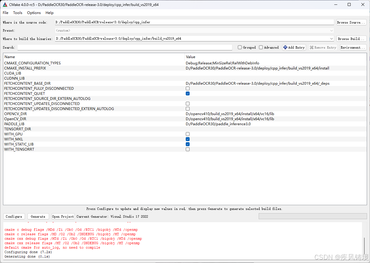This screenshot has width=370, height=263.
Task: Enable the WITH_TENSORRT checkbox
Action: tap(188, 149)
